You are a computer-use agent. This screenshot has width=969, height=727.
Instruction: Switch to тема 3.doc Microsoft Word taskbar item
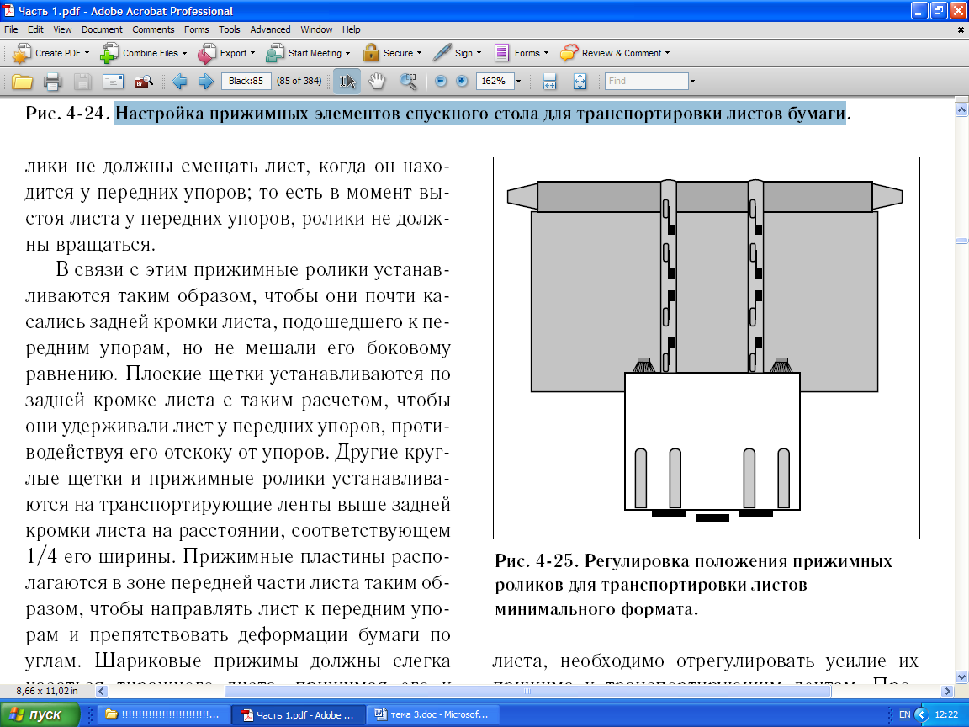[432, 714]
